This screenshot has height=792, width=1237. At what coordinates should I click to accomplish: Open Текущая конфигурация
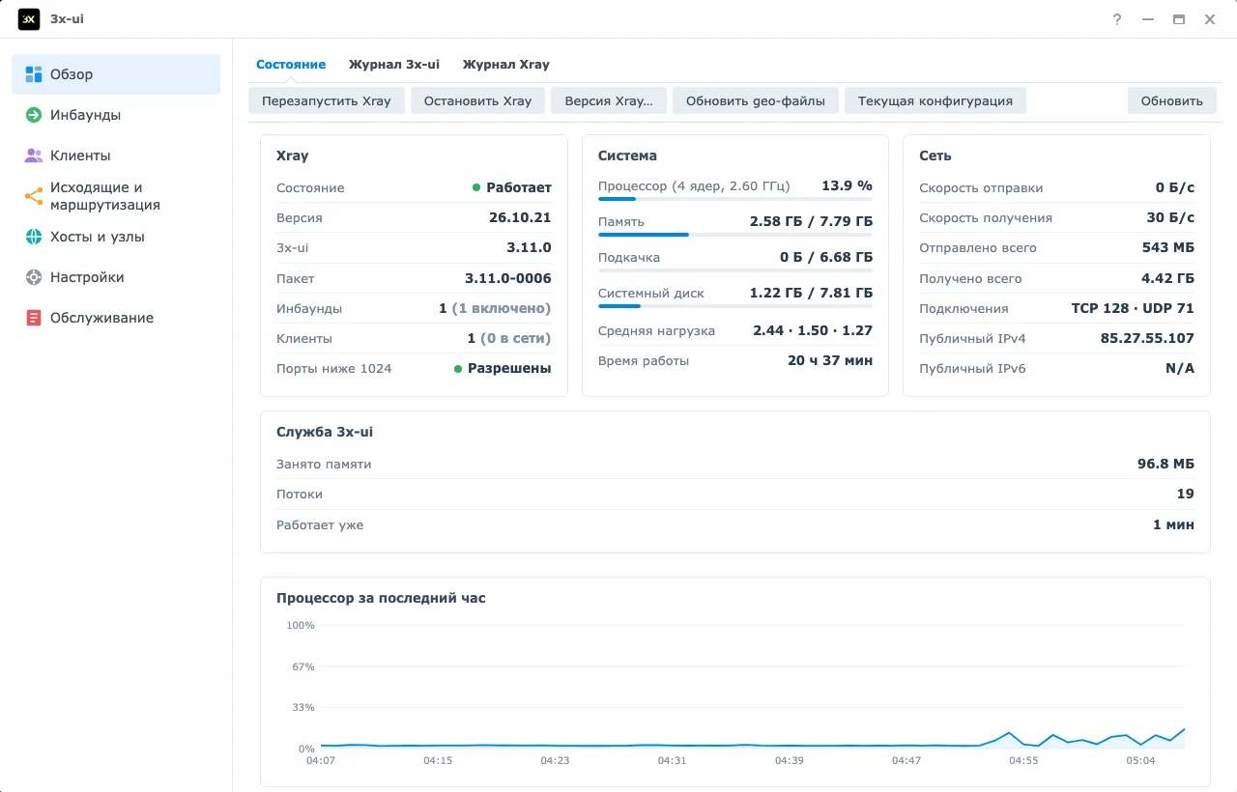click(x=935, y=100)
